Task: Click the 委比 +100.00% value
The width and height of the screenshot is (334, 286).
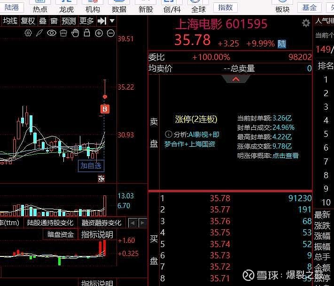Action: point(211,57)
